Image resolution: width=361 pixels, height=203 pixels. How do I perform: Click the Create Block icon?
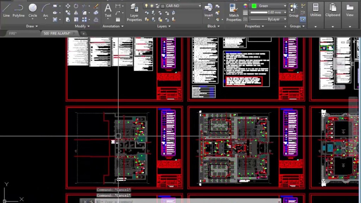coord(217,6)
